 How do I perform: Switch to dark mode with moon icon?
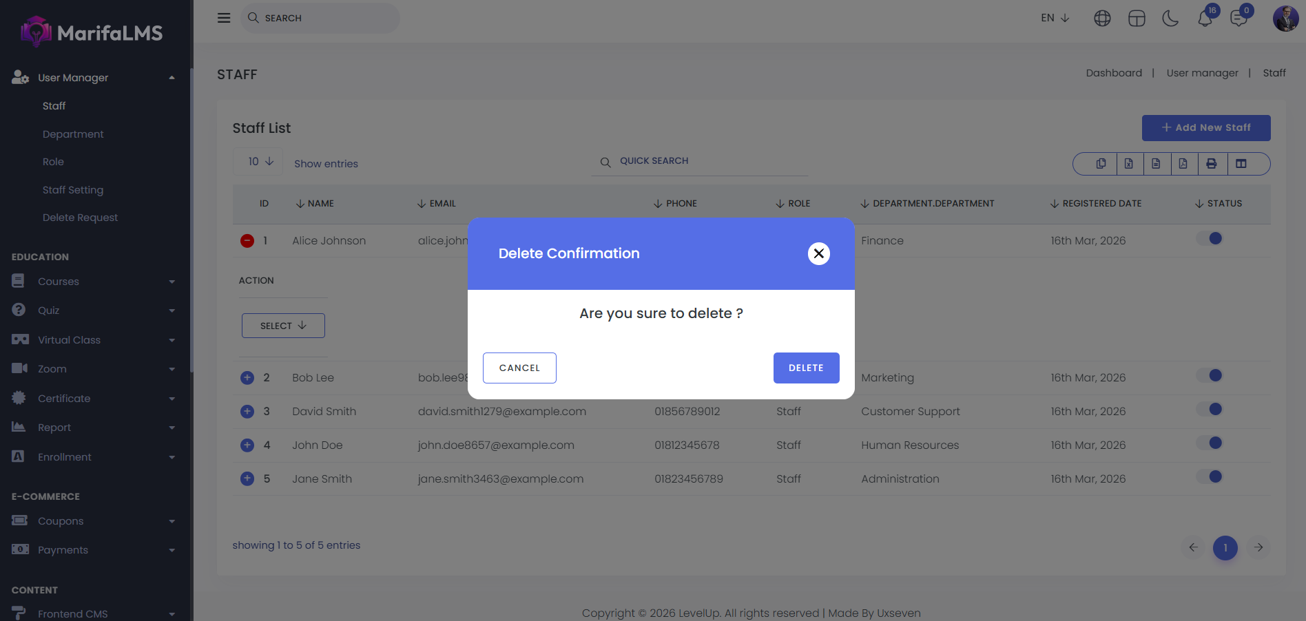coord(1170,19)
